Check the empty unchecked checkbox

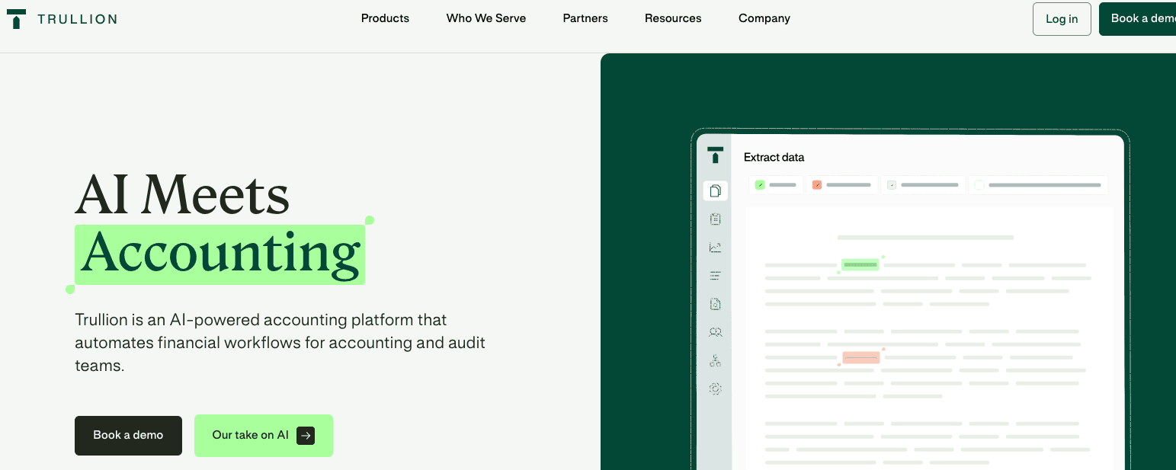(979, 185)
